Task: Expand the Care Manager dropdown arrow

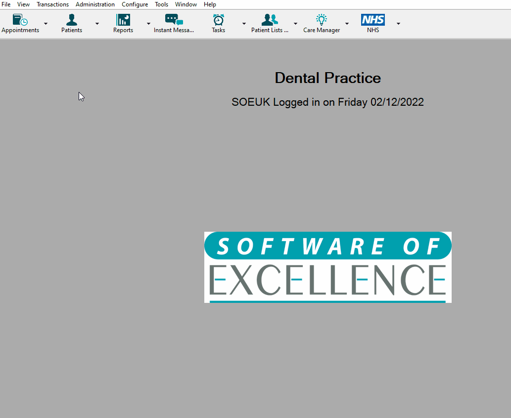Action: tap(347, 23)
